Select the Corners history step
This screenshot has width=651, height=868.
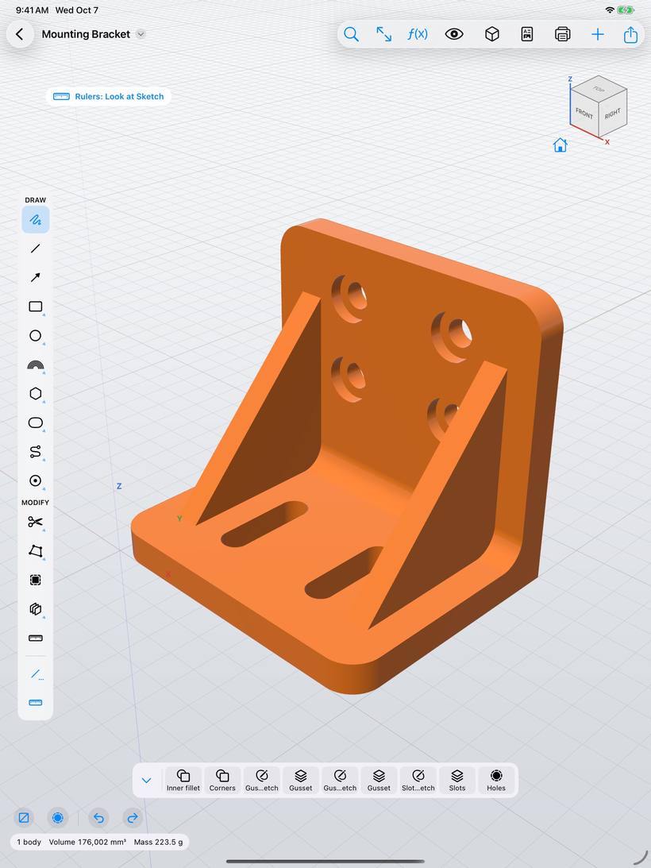pyautogui.click(x=222, y=781)
